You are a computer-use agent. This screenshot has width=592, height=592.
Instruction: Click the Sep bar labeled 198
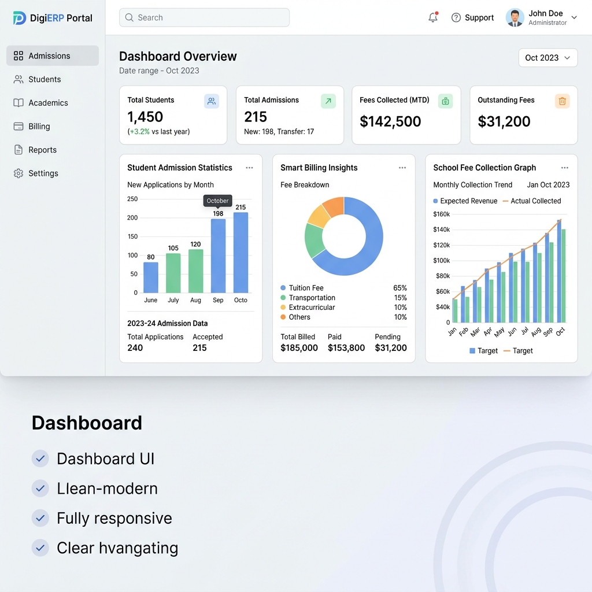click(x=218, y=256)
